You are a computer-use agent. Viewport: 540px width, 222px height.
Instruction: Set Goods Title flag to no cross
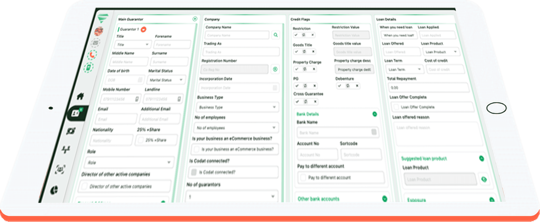(x=313, y=51)
